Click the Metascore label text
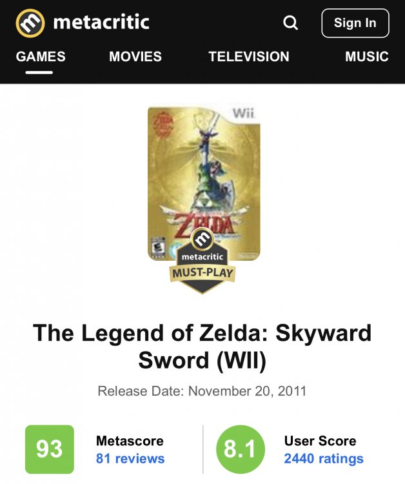The width and height of the screenshot is (405, 484). tap(130, 441)
